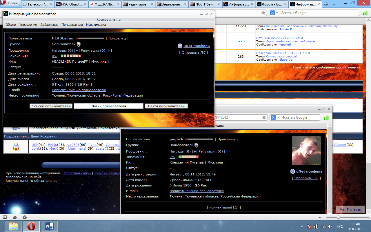
Task: Click HEADLainer's rank progress bar
Action: coord(90,38)
